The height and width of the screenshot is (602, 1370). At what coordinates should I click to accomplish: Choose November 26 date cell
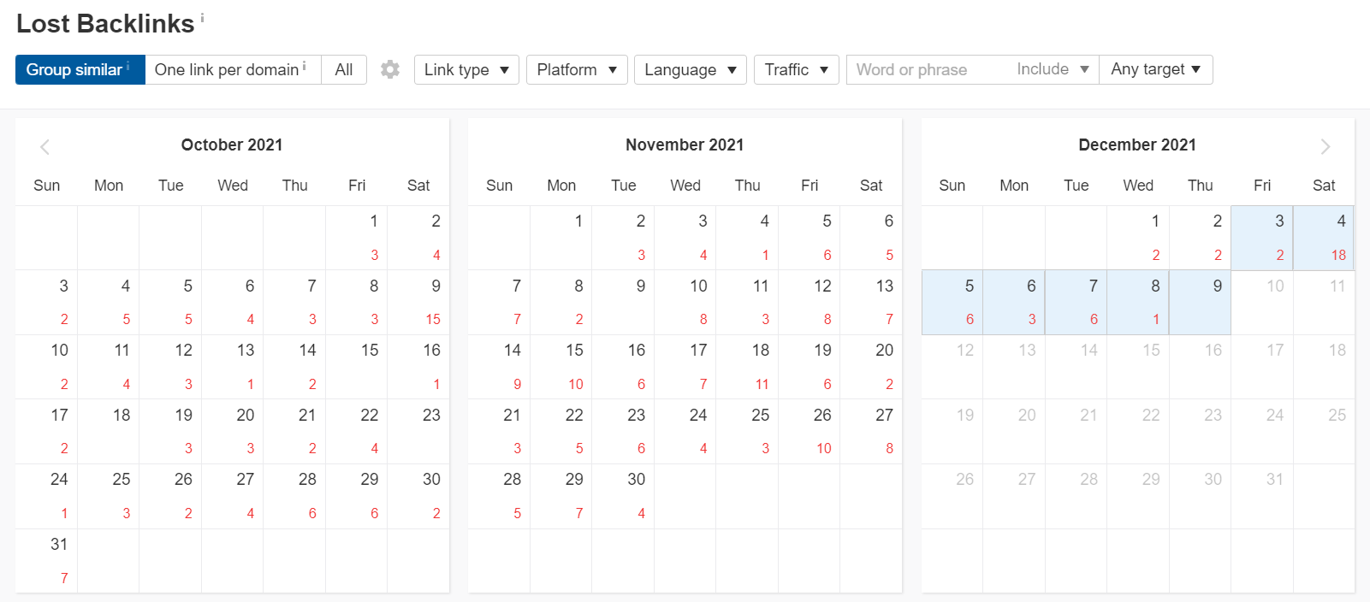(809, 432)
